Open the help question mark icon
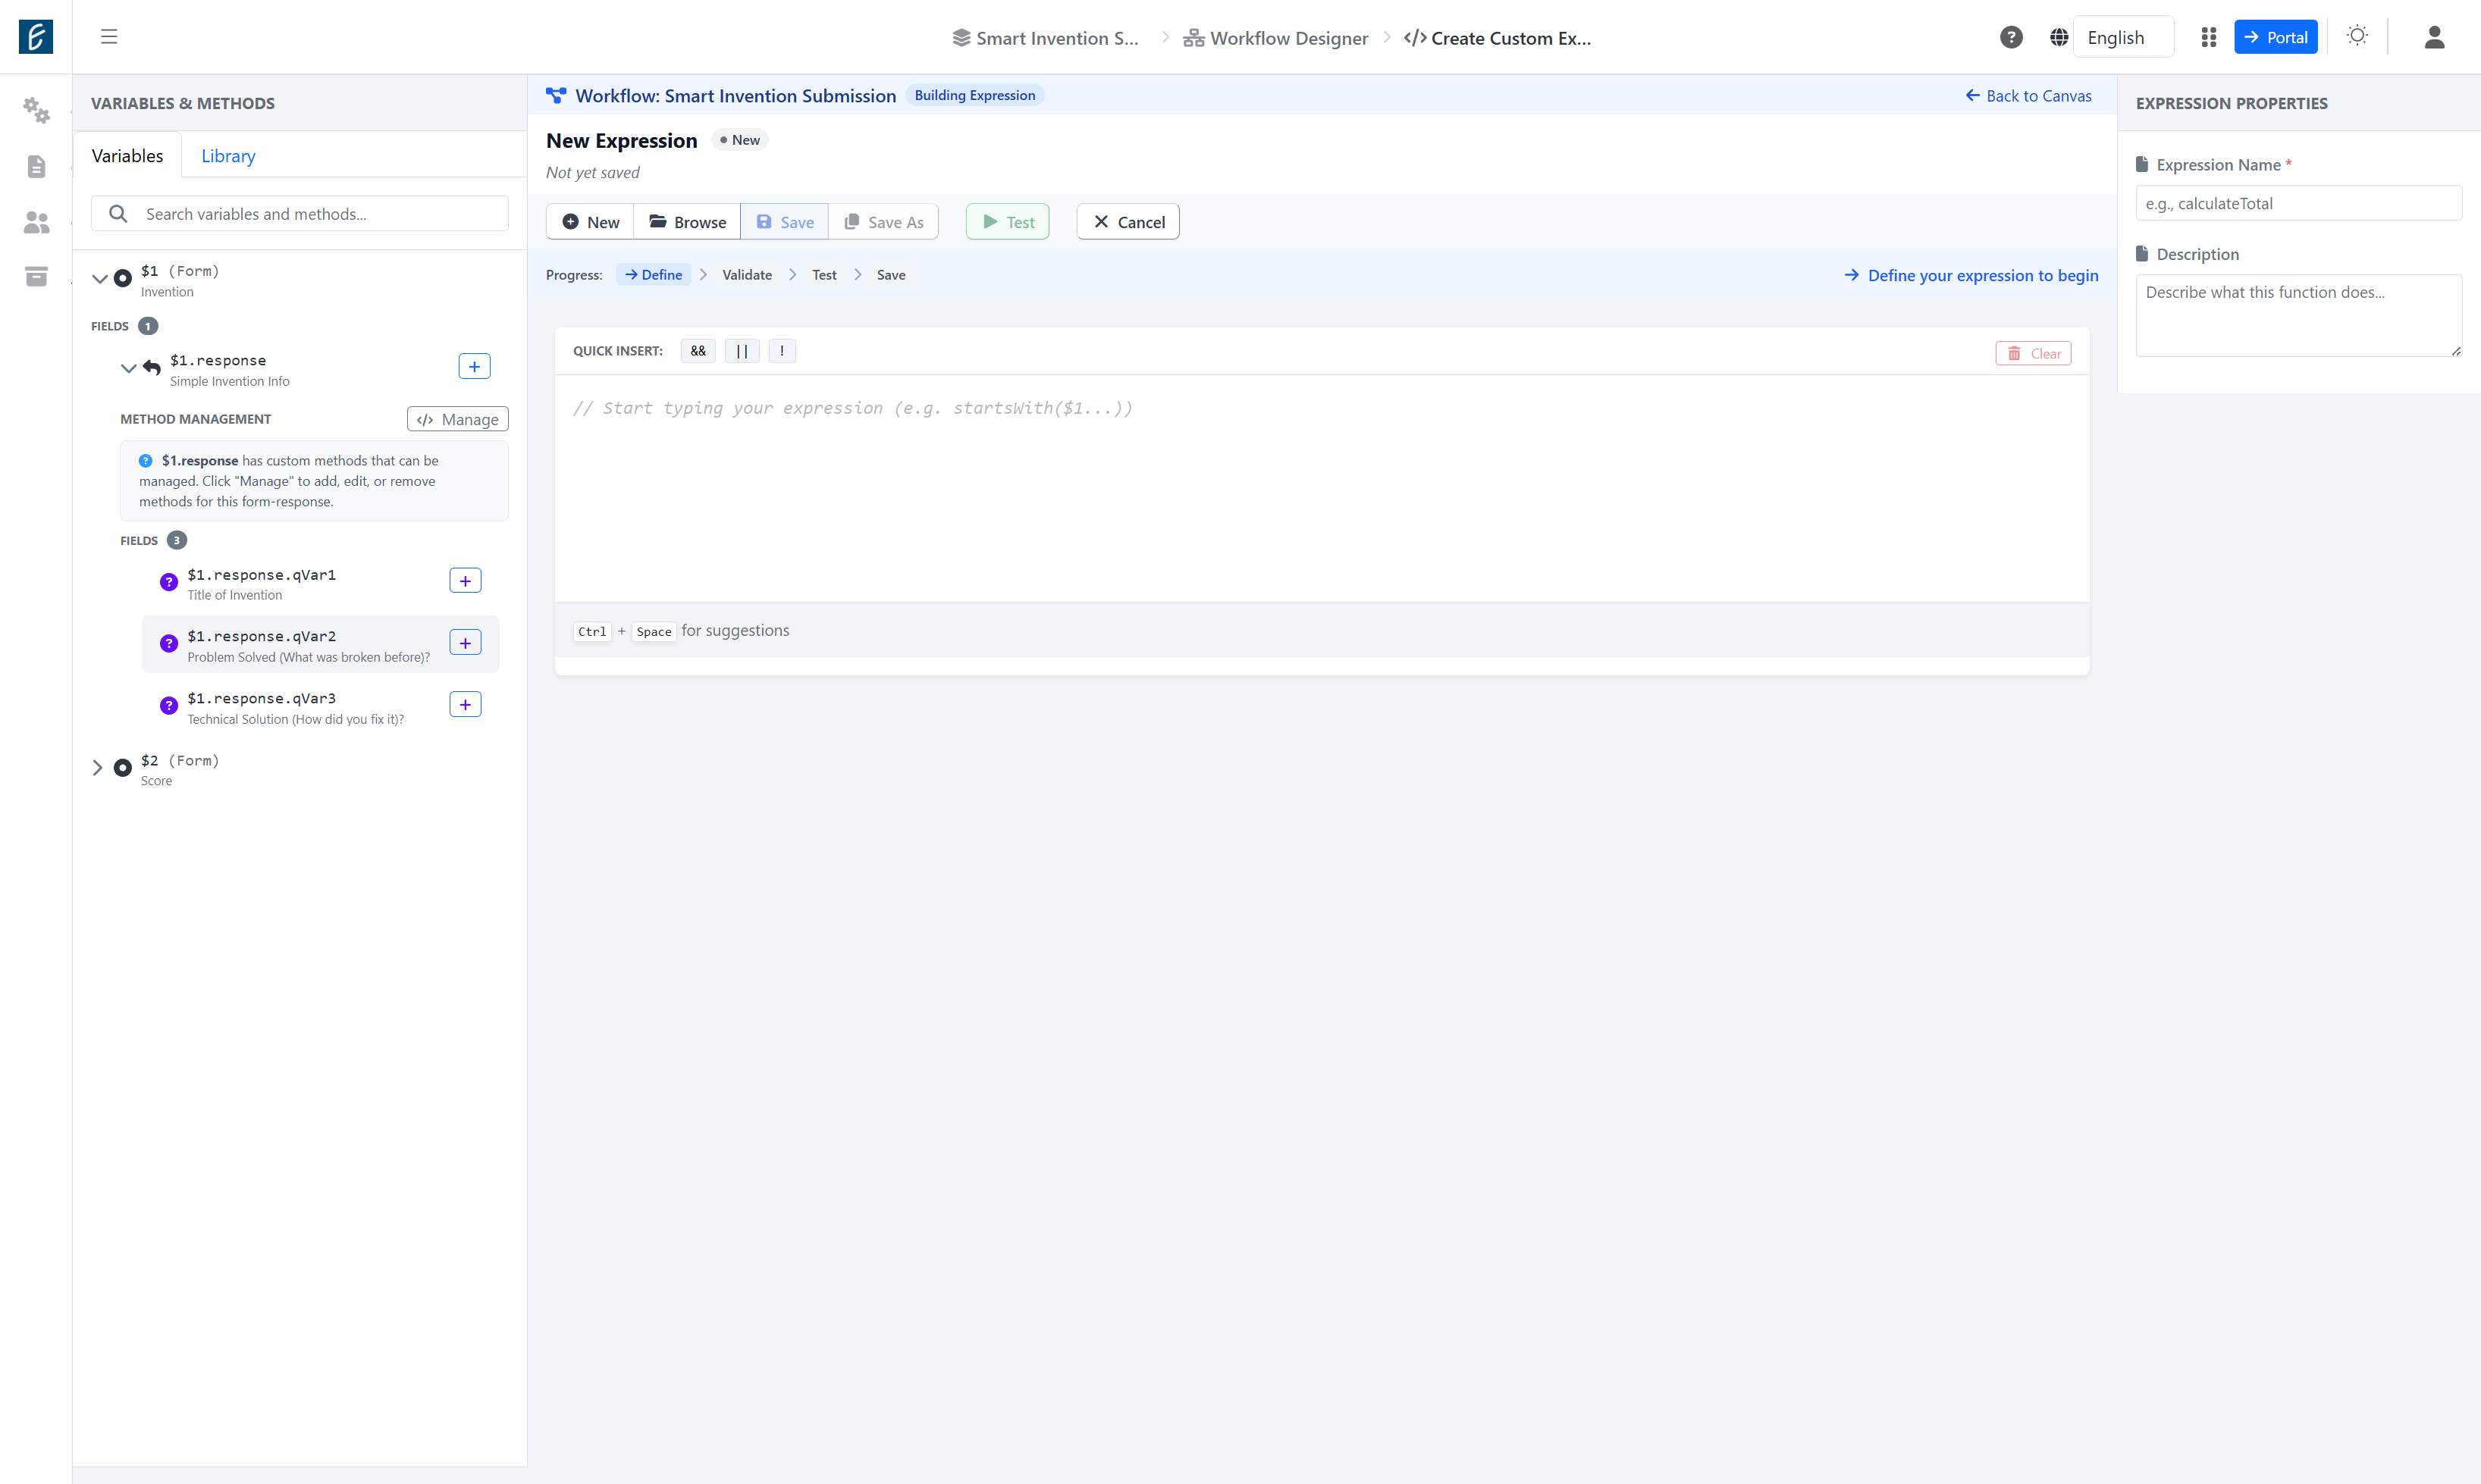 coord(2011,37)
